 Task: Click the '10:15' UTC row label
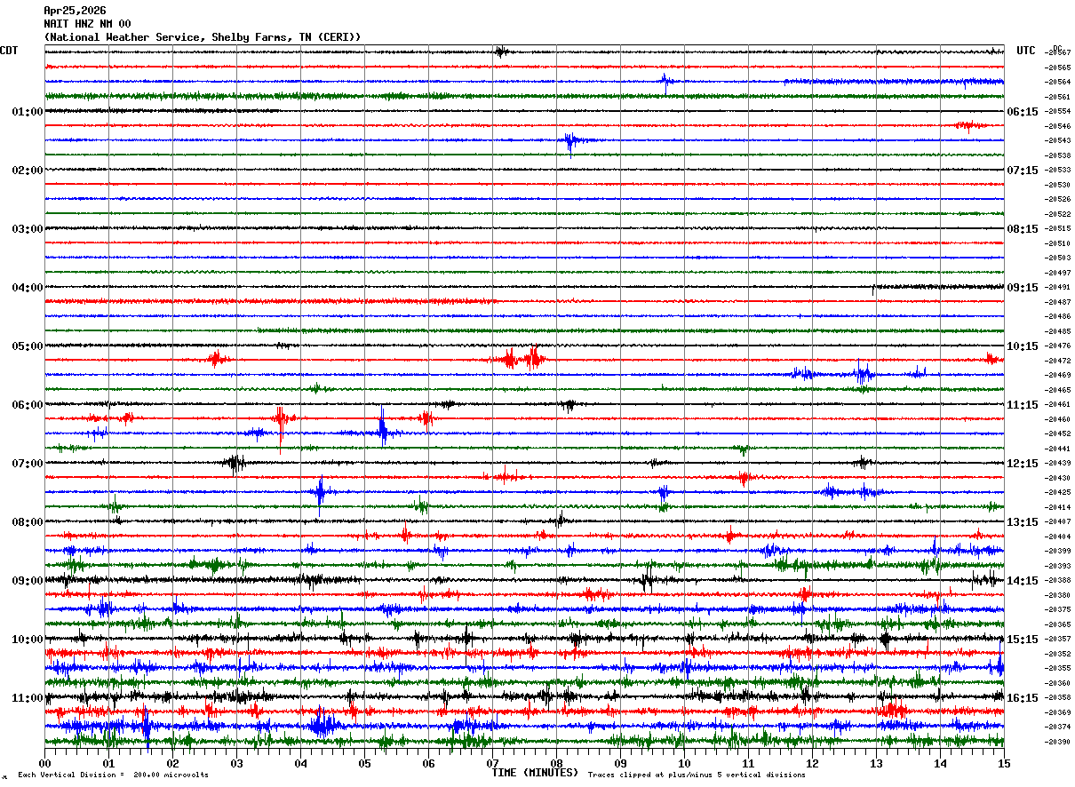1023,346
